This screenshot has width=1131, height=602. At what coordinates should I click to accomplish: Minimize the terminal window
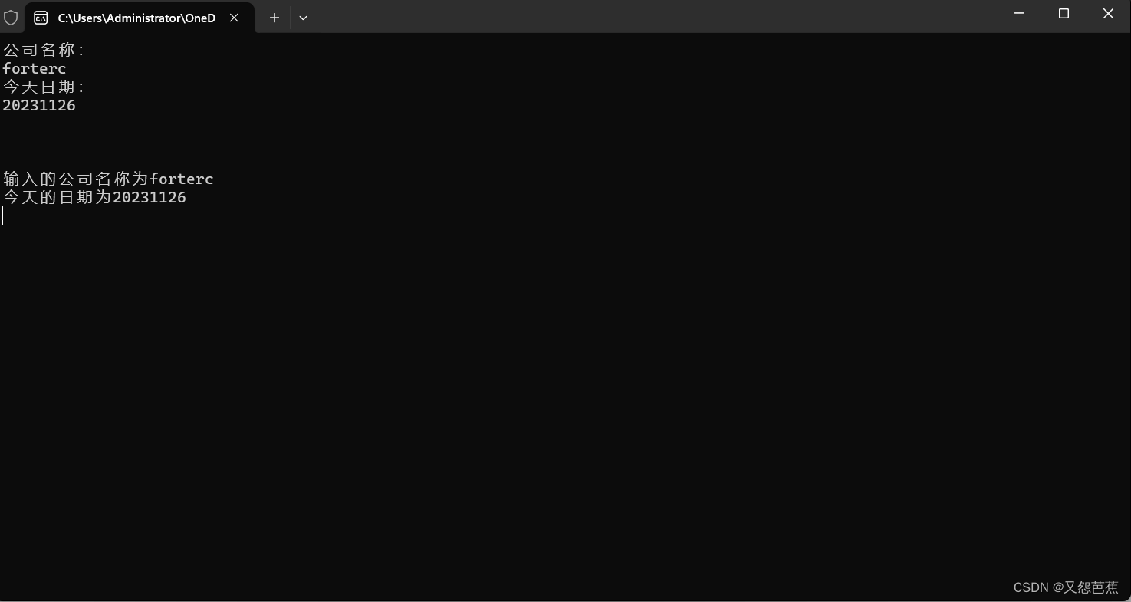[1020, 14]
